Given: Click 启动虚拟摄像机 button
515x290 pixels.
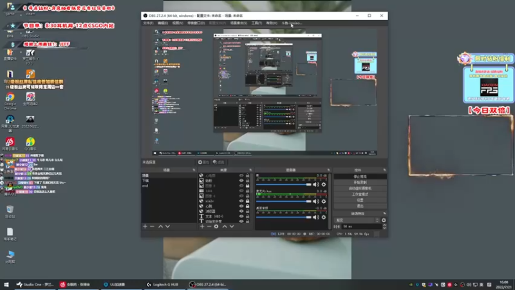Looking at the screenshot, I should tap(360, 188).
